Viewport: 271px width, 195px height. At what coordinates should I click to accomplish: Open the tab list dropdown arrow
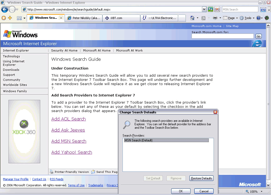point(24,18)
